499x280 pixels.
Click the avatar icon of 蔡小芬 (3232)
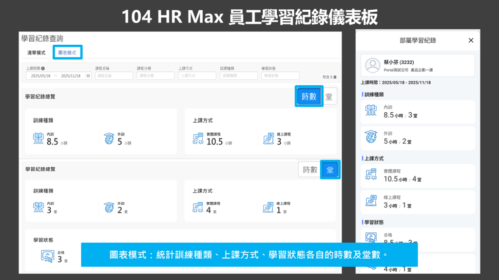pos(373,65)
